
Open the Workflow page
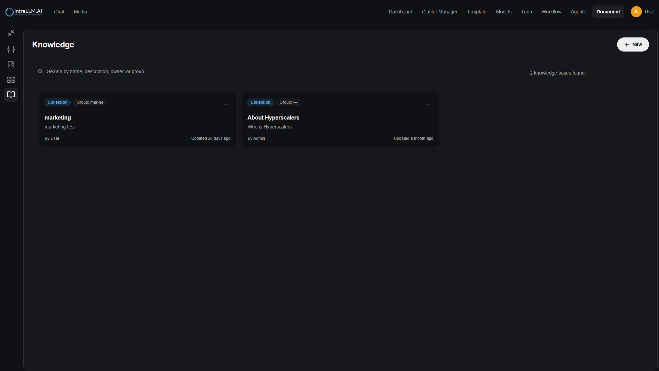(552, 12)
